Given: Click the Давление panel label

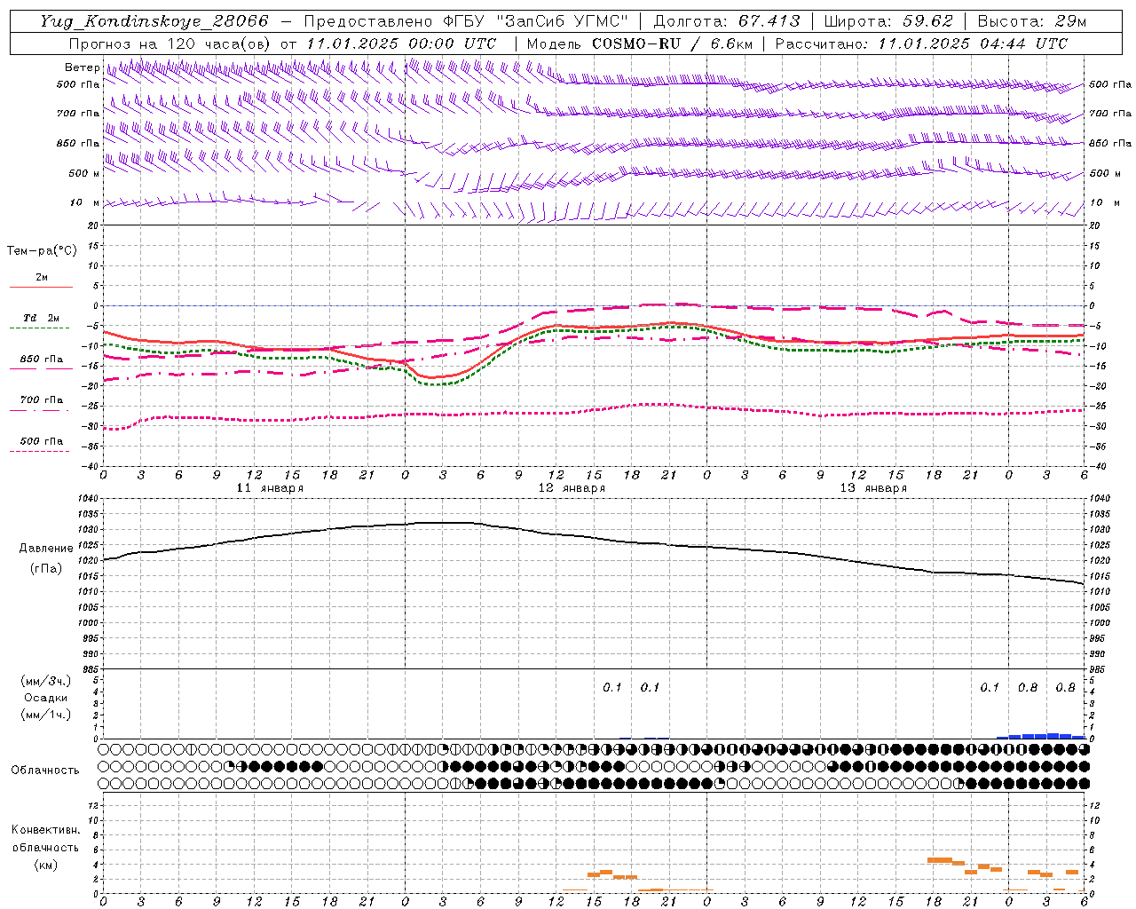Looking at the screenshot, I should 46,549.
